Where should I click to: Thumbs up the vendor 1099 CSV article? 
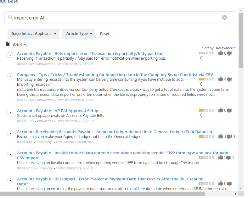[x=220, y=157]
